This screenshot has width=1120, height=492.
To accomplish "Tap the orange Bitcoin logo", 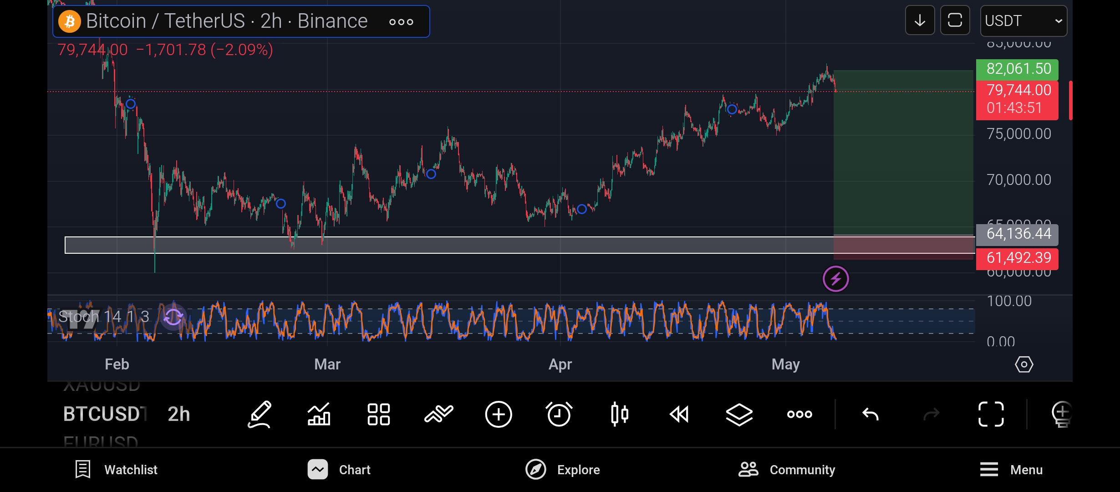I will tap(70, 21).
